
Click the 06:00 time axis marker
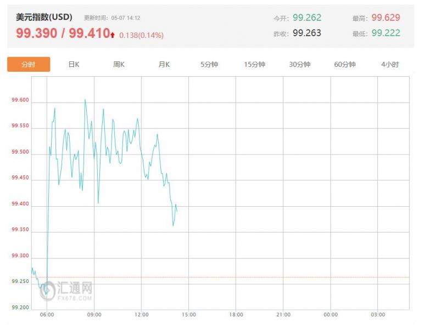coord(47,315)
